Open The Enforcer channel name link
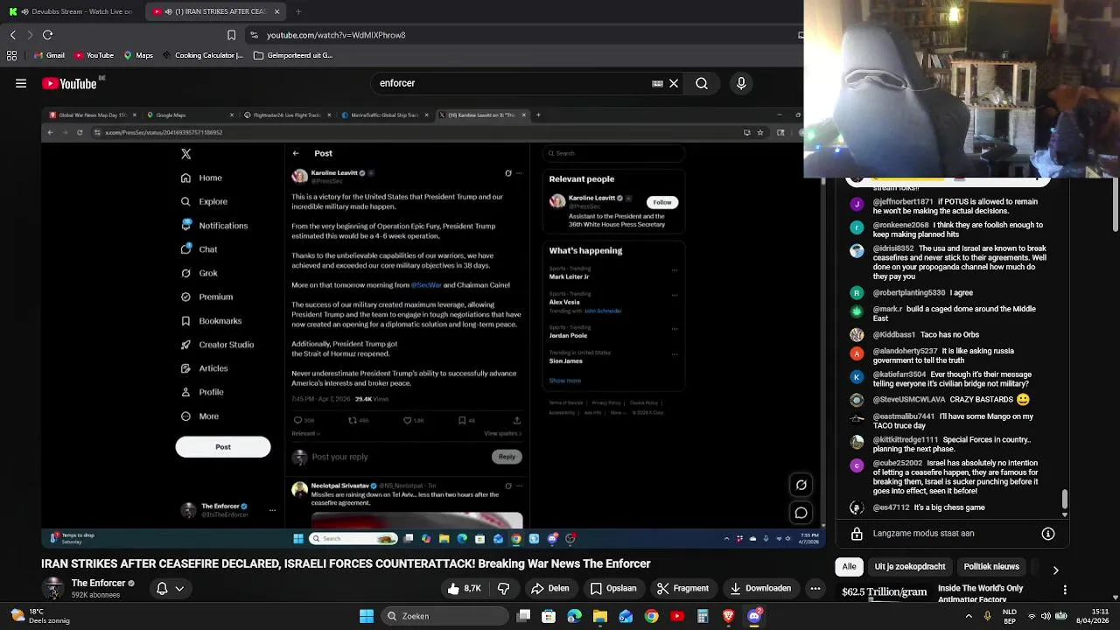This screenshot has width=1120, height=630. (x=98, y=583)
